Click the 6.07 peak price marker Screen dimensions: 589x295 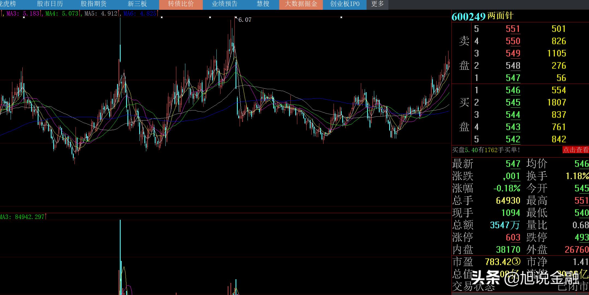pos(245,20)
